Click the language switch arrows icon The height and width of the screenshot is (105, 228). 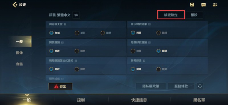(76, 15)
